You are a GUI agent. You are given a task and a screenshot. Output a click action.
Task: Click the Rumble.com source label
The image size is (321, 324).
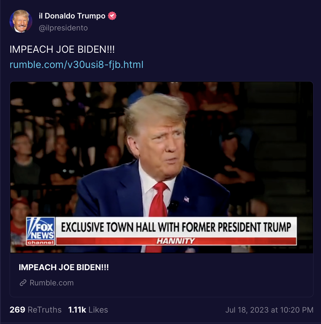tap(52, 283)
